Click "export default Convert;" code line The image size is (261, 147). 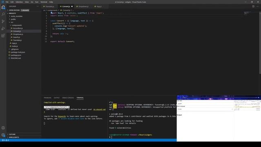(x=62, y=42)
